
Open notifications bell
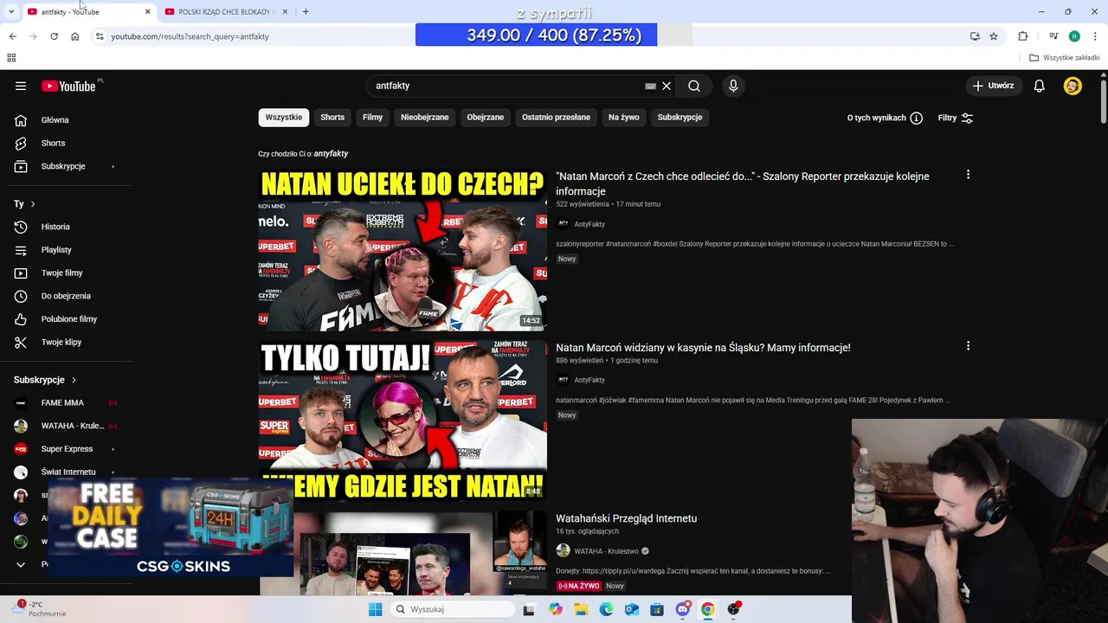point(1040,86)
